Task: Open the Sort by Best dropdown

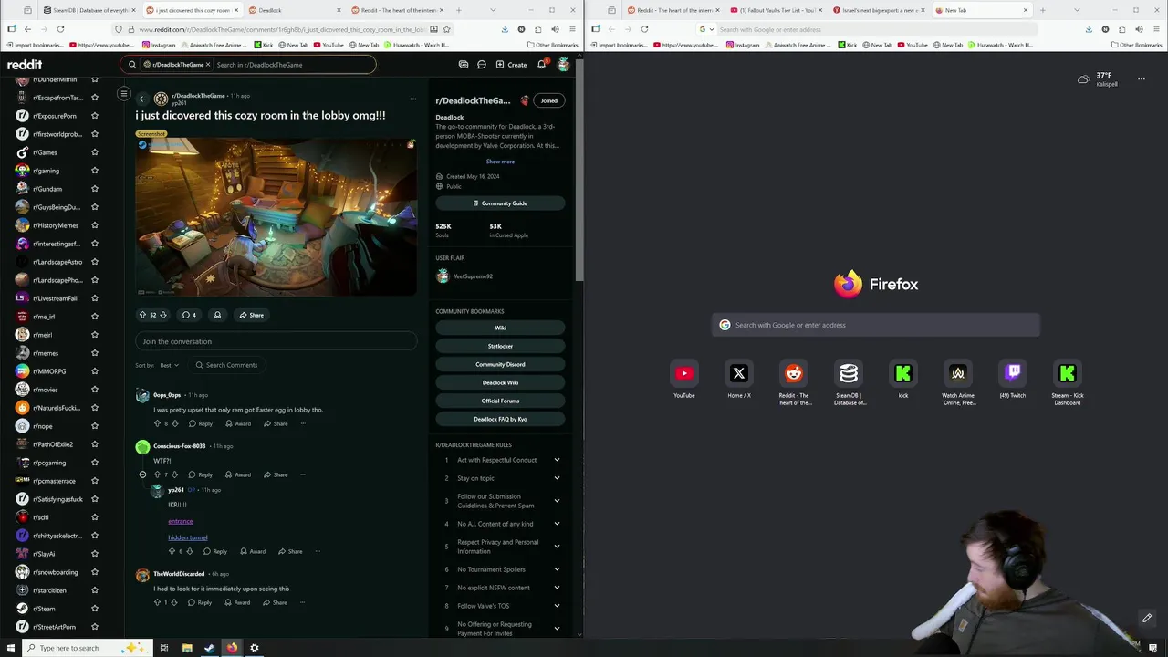Action: [170, 365]
